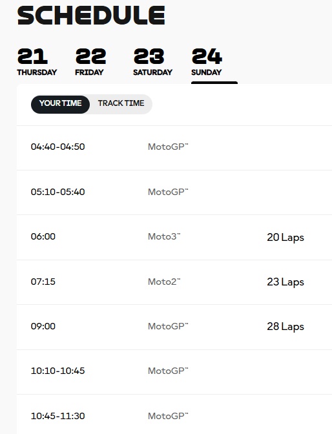Switch to Track Time display
The image size is (332, 434).
tap(121, 103)
